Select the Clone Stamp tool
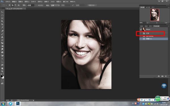 (2, 37)
